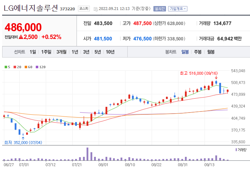Screen dimensions: 250x169
Task: Click the 335,600 price axis label
Action: click(x=238, y=142)
